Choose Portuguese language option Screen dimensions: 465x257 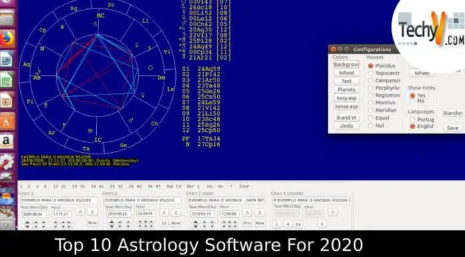[x=412, y=119]
